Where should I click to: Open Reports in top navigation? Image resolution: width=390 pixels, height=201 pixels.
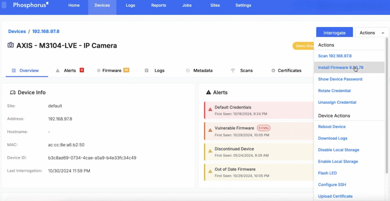[158, 5]
